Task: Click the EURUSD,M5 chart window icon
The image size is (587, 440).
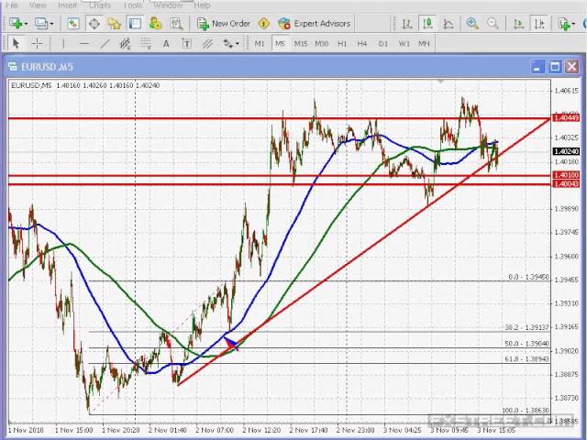Action: tap(12, 67)
